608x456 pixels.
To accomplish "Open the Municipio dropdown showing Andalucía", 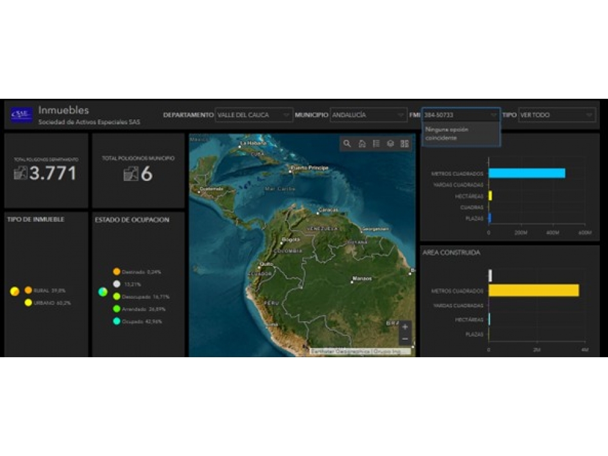I will point(368,115).
